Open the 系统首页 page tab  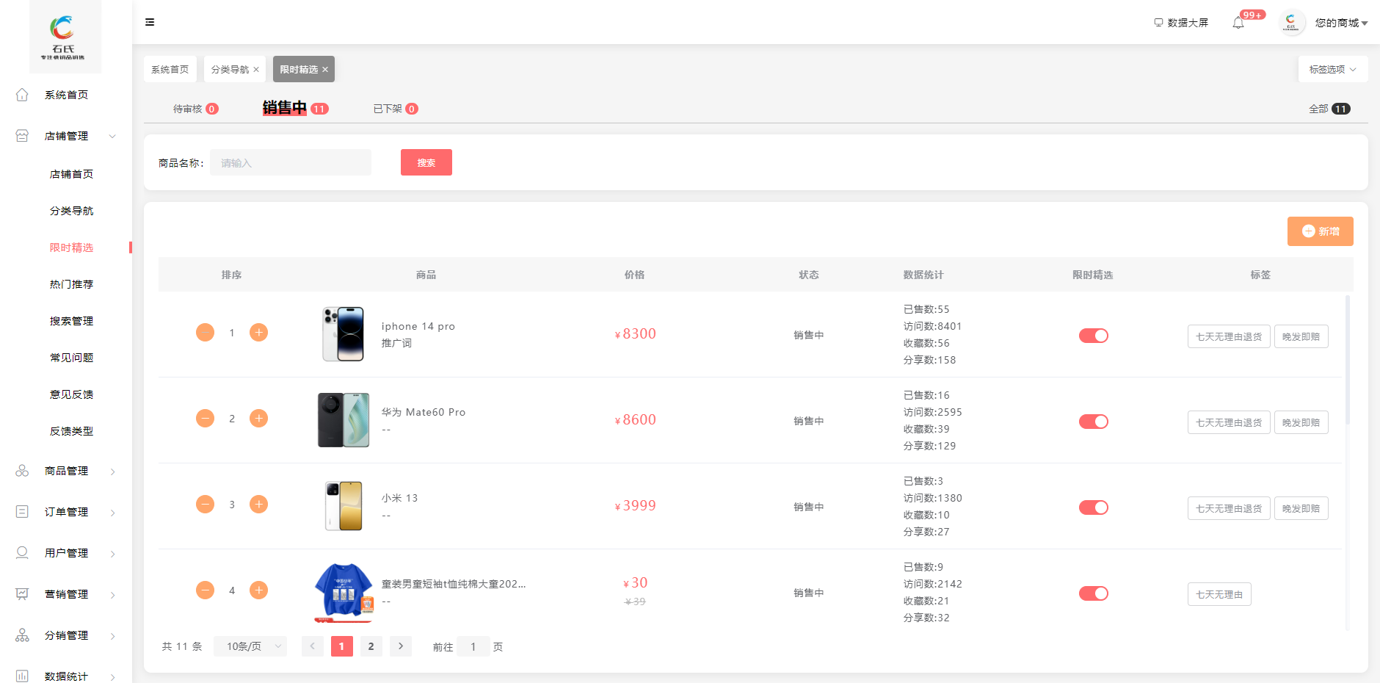point(170,69)
